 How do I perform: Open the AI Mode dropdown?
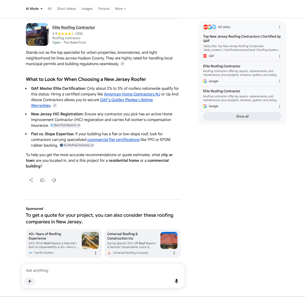34,9
